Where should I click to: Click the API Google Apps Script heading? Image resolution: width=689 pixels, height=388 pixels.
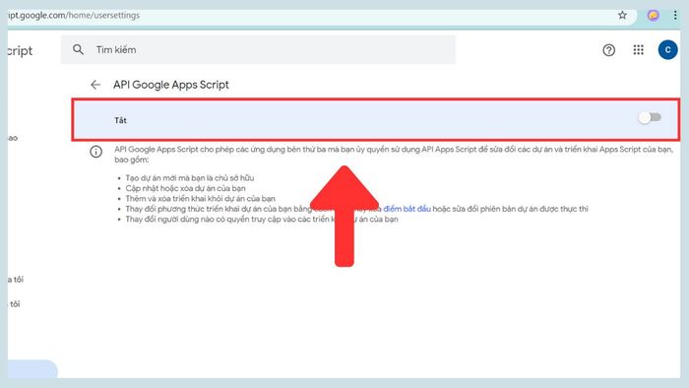coord(171,85)
